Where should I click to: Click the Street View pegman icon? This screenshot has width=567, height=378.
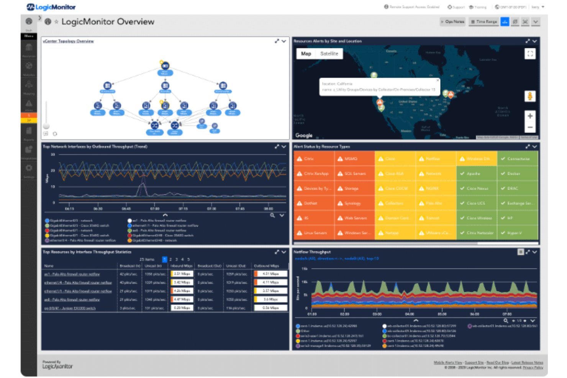(x=530, y=97)
